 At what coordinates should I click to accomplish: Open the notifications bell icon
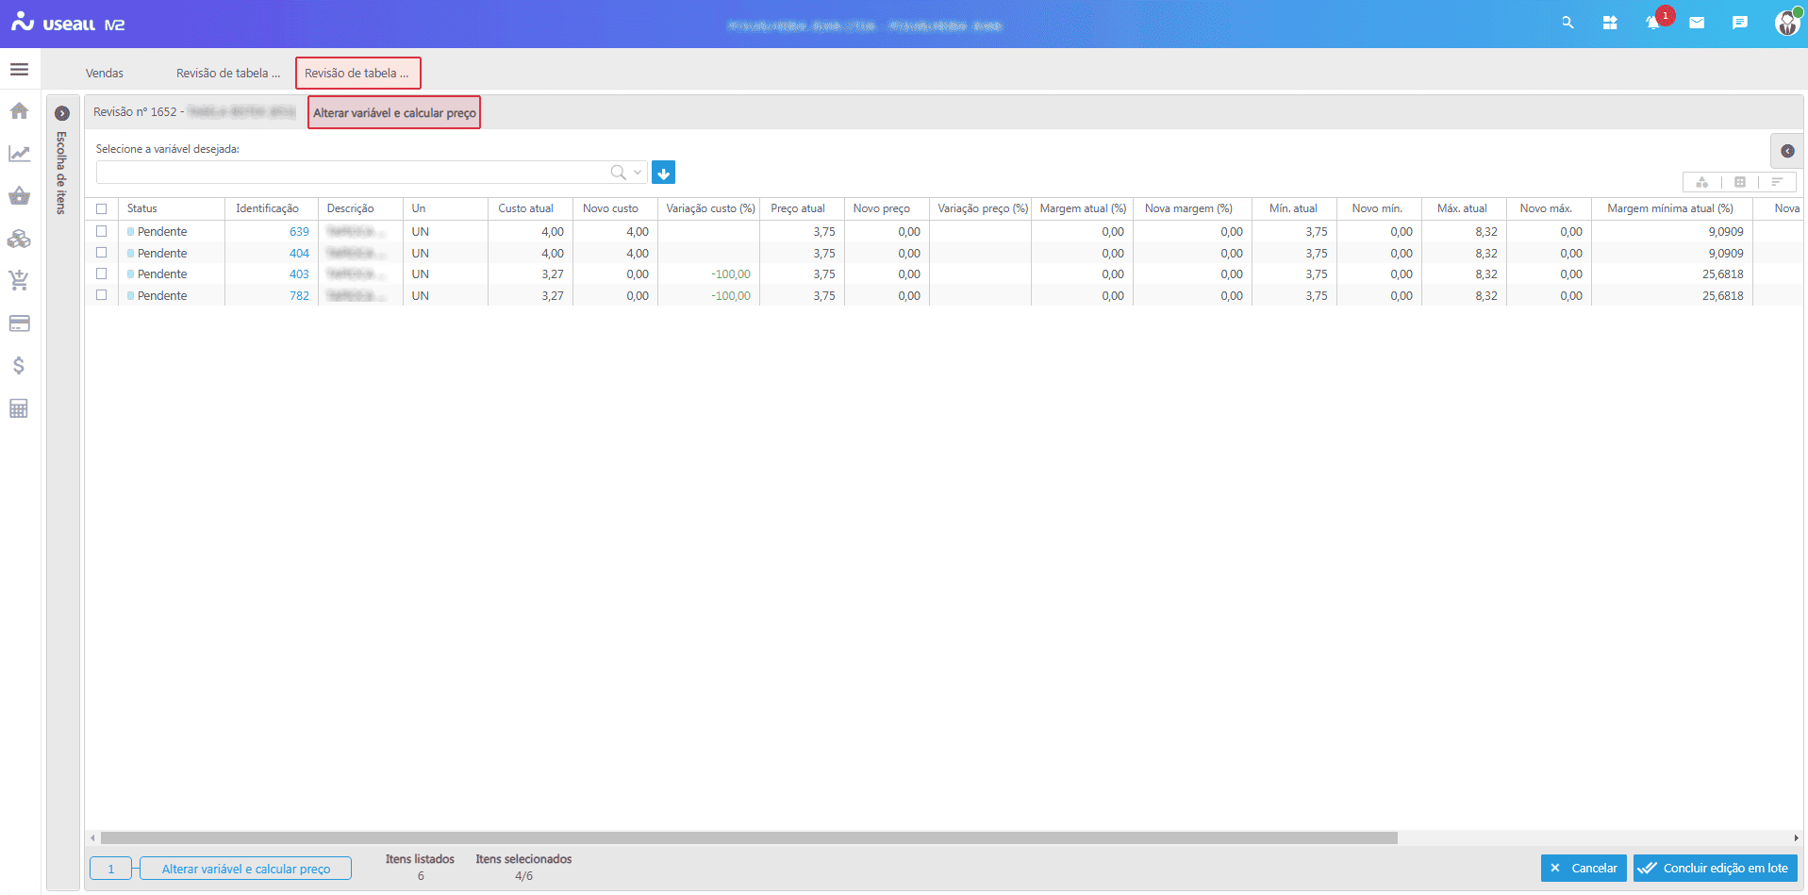1652,23
